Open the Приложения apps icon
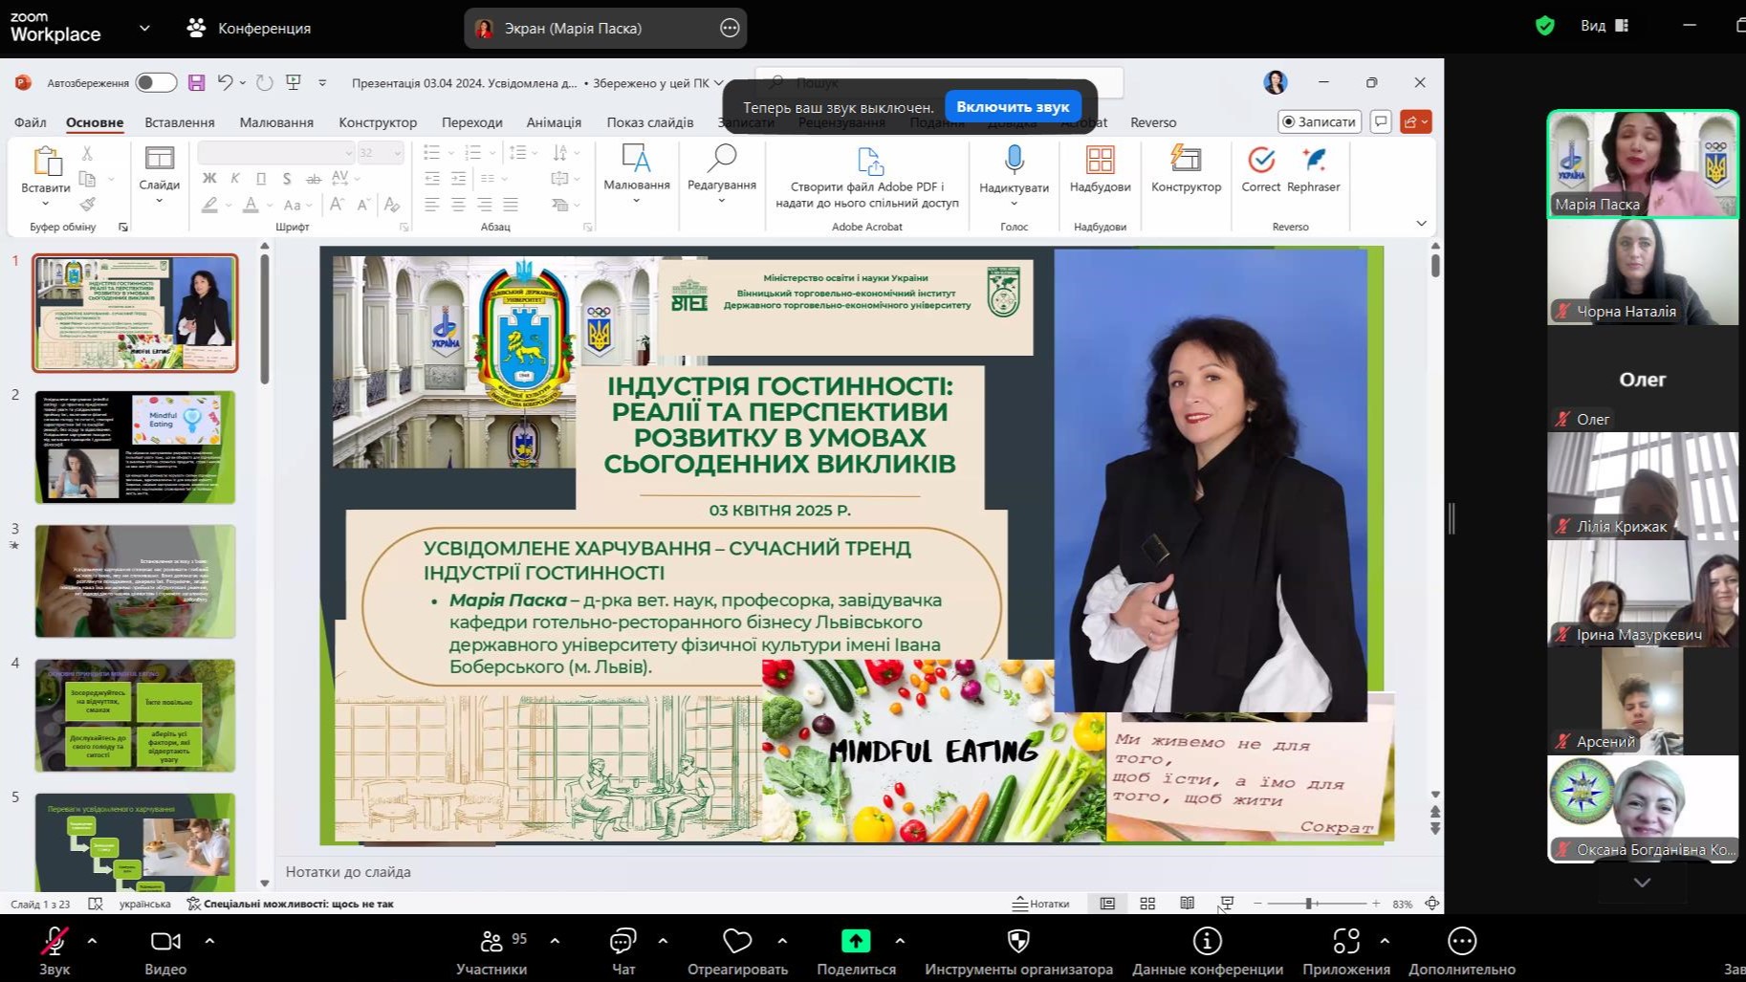The image size is (1746, 982). (x=1345, y=942)
